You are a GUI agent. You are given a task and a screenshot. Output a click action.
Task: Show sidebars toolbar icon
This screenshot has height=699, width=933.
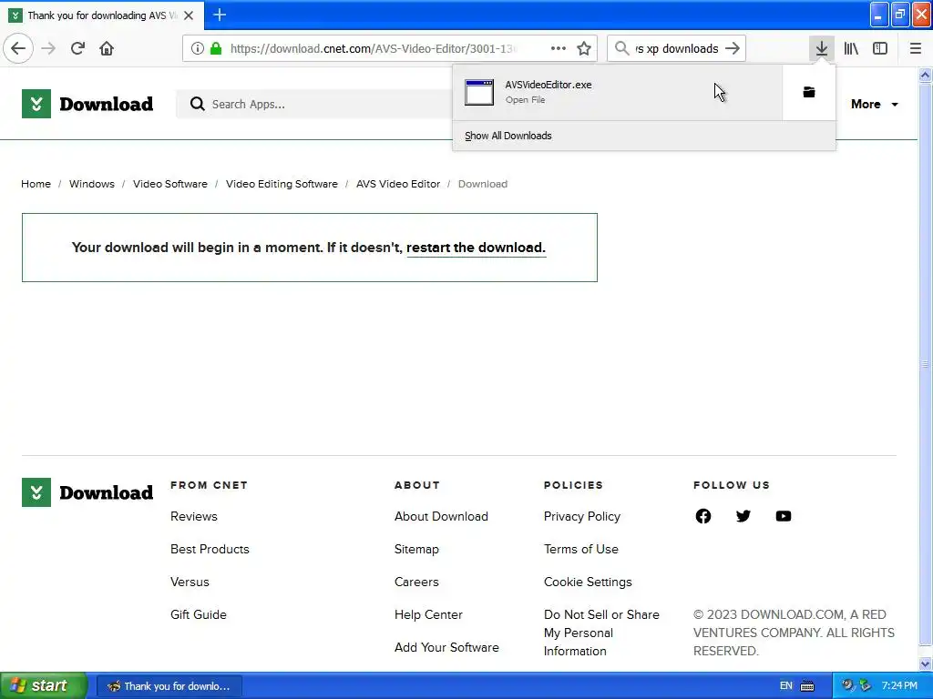pyautogui.click(x=880, y=48)
